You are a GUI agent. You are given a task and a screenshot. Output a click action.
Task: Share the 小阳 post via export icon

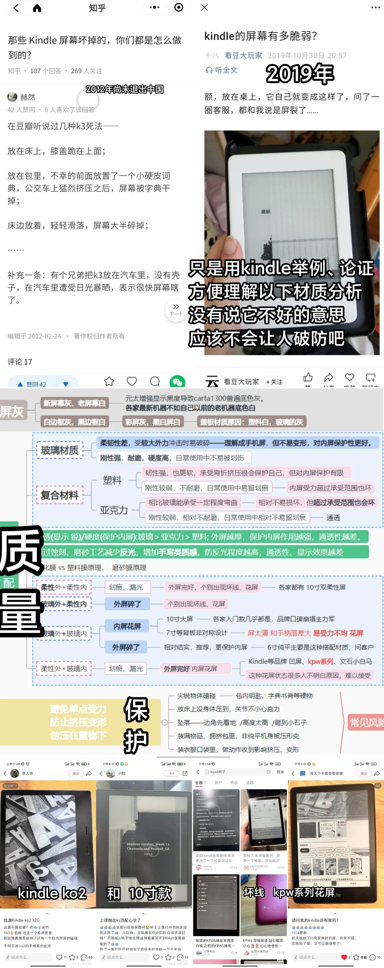click(185, 774)
